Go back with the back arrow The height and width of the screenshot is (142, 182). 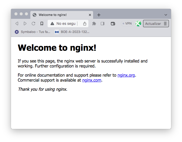[17, 24]
